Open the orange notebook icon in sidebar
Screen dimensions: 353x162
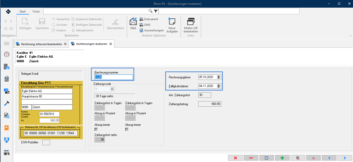pyautogui.click(x=7, y=128)
